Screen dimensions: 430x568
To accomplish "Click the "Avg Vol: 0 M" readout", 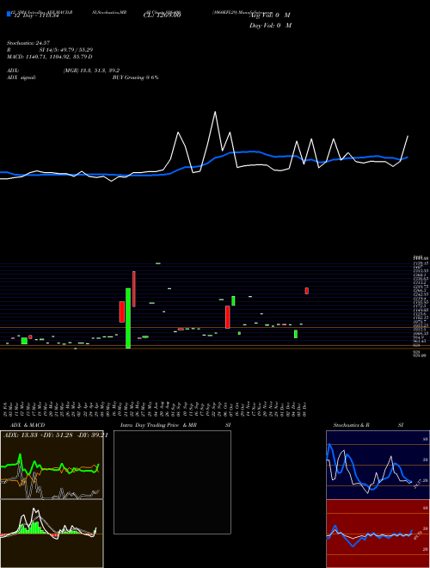I will (x=270, y=15).
